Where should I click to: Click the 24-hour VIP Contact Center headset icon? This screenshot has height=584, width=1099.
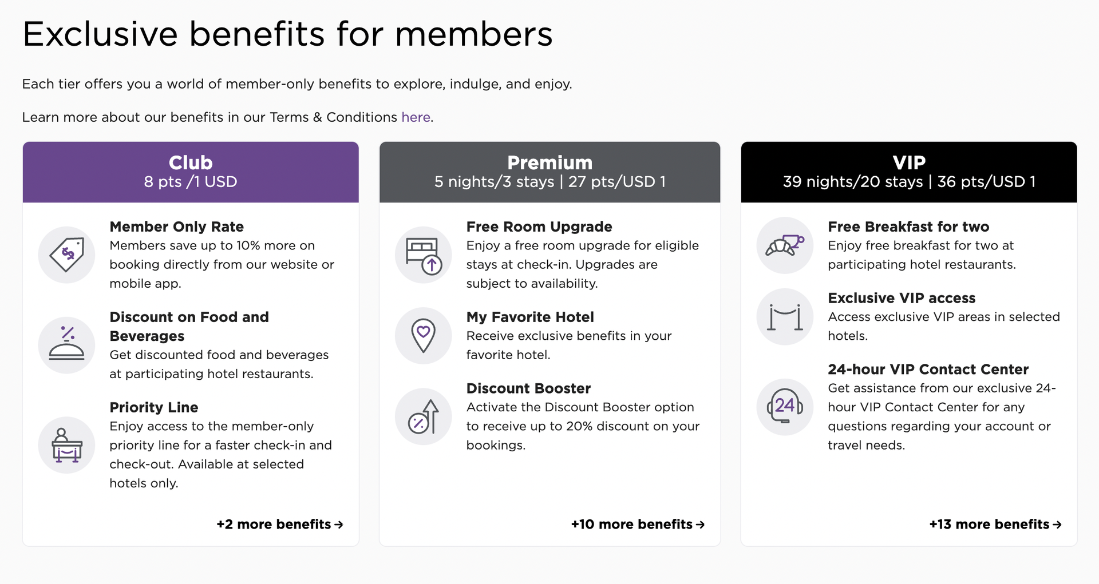(784, 407)
